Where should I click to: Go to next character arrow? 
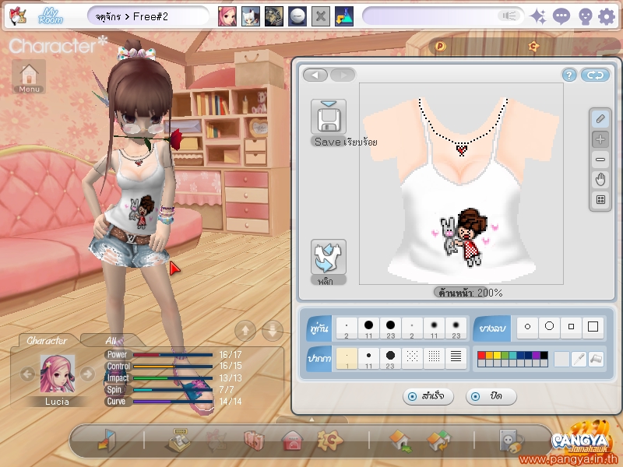87,374
